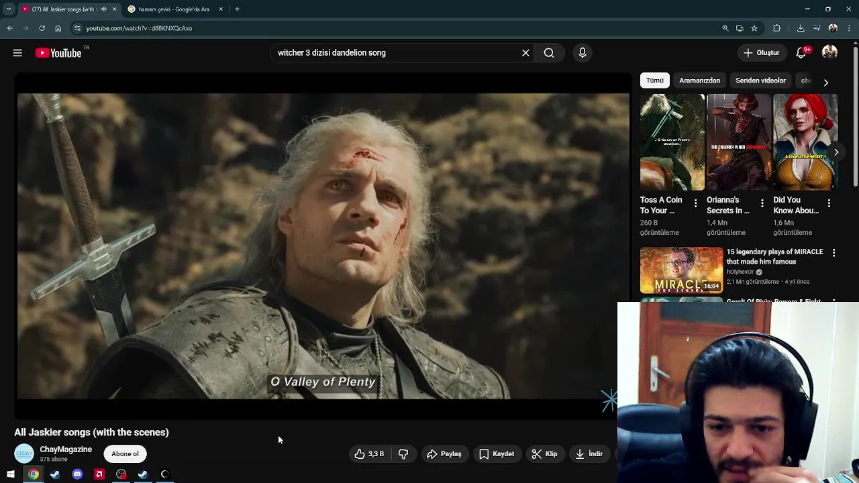This screenshot has width=859, height=483.
Task: Like the video with thumbs up
Action: [x=369, y=454]
